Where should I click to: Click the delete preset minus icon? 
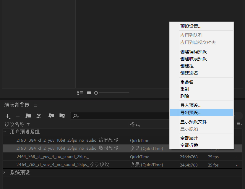[18, 116]
